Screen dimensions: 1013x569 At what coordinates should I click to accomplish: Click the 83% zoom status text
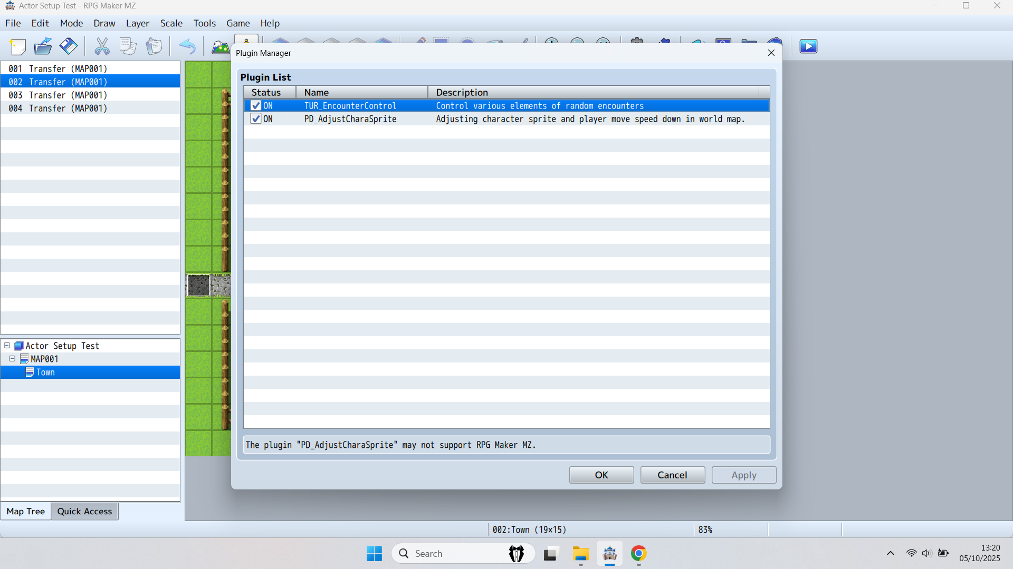point(705,529)
